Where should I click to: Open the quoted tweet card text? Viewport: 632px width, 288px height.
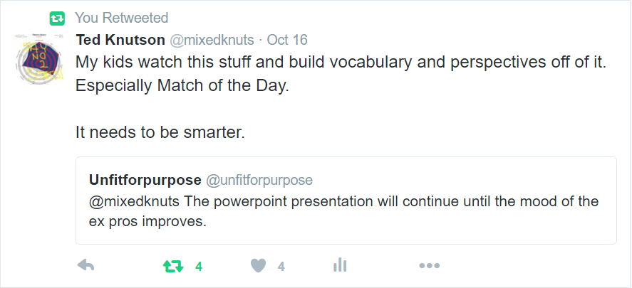[344, 211]
